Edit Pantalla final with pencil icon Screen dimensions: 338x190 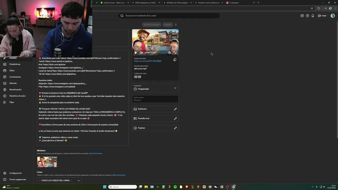[175, 118]
